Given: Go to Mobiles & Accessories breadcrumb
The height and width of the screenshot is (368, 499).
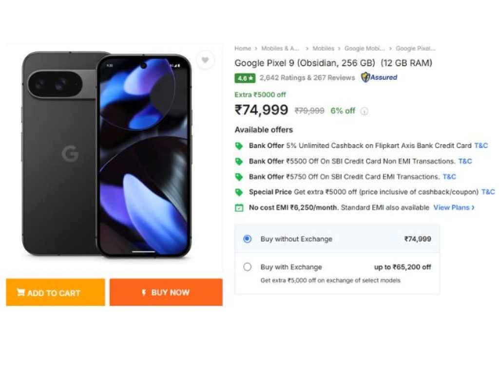Looking at the screenshot, I should tap(280, 49).
